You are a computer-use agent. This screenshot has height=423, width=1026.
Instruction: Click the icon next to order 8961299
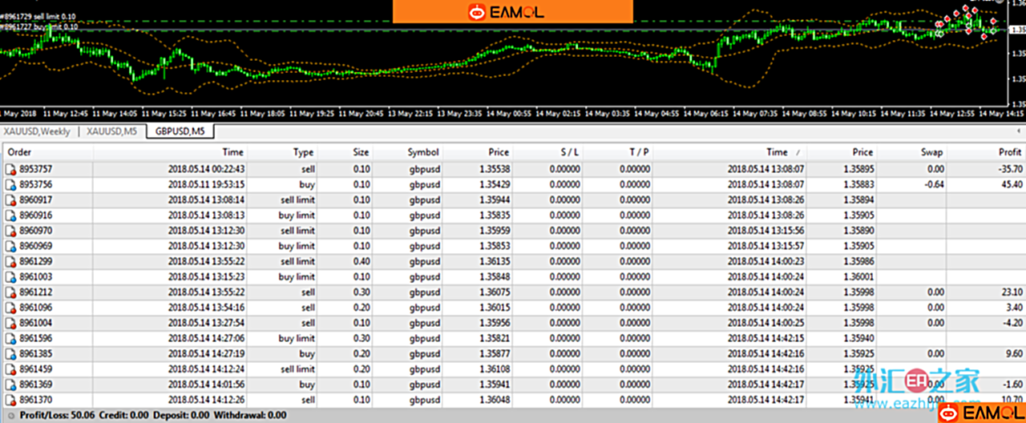(x=10, y=261)
